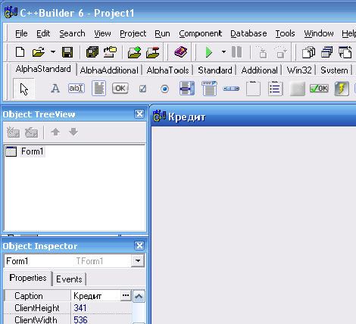Click Move Up arrow in Object TreeView
The image size is (356, 324).
pyautogui.click(x=55, y=132)
